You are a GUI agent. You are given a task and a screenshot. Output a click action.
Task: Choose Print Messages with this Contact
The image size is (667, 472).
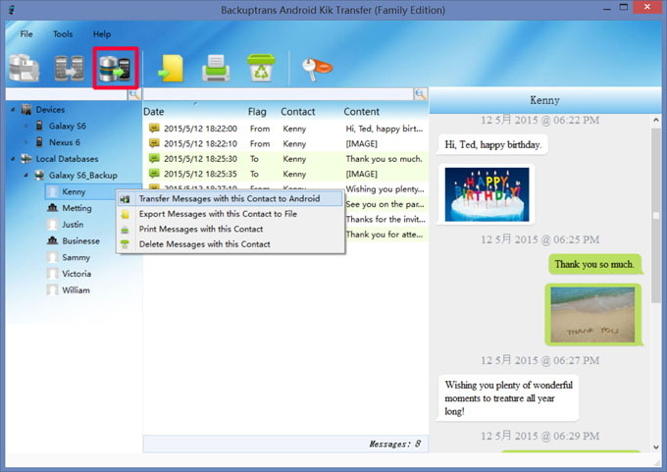[231, 229]
